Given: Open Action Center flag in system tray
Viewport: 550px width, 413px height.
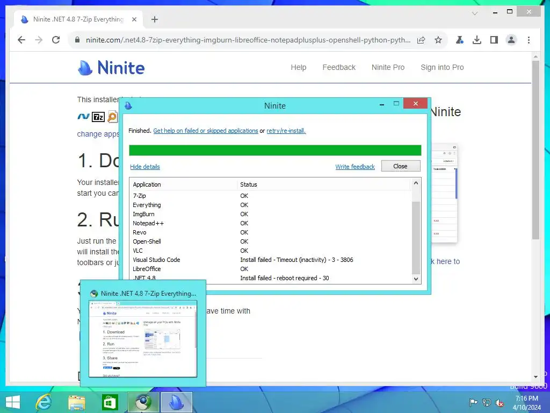Looking at the screenshot, I should [x=473, y=403].
